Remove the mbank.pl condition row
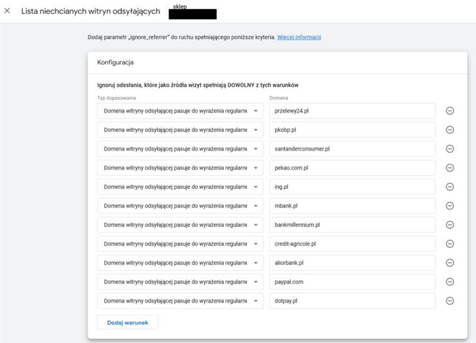 [450, 206]
